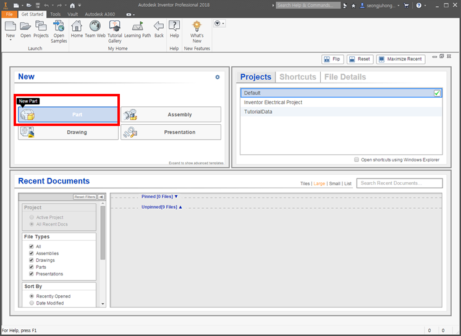Open Customize Quick Access Toolbar dropdown
Viewport: 461px width, 336px height.
tap(79, 6)
